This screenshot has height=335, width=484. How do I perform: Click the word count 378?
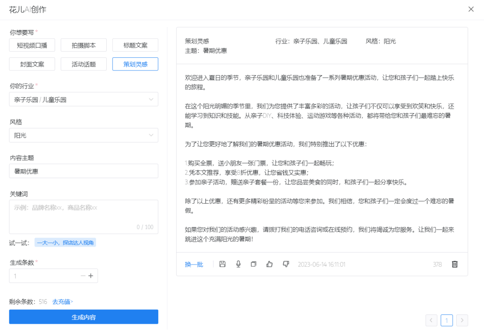click(x=437, y=264)
